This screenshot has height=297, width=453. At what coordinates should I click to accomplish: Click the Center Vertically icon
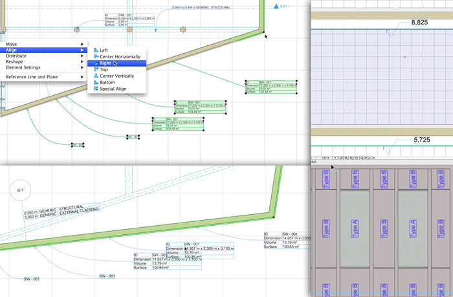96,76
